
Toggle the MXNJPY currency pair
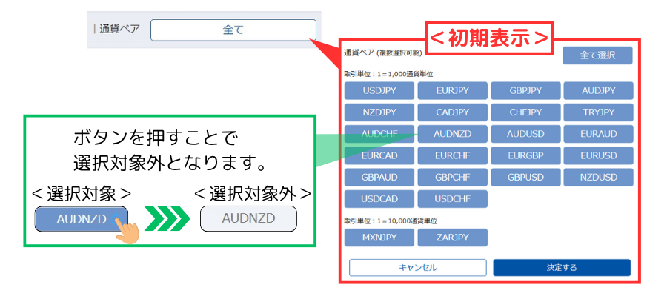click(x=379, y=238)
